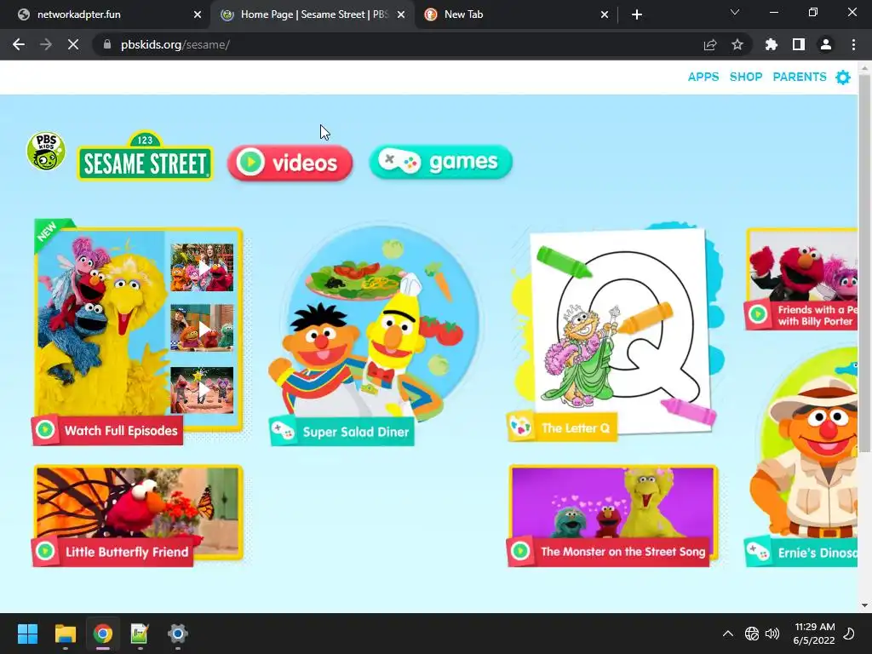Play first episode thumbnail in Full Episodes card

tap(202, 267)
